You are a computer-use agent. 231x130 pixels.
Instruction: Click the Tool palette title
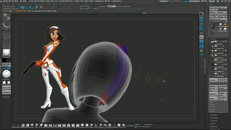(x=211, y=4)
